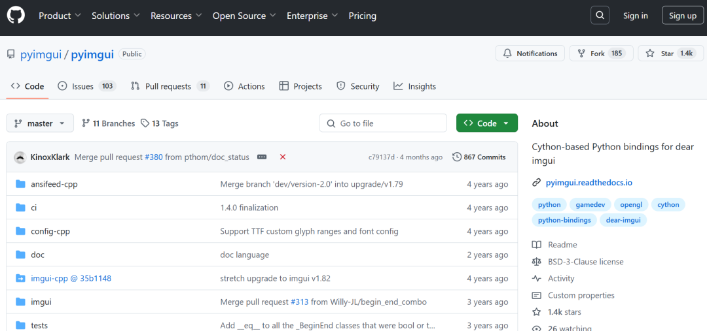Click the opengl topic tag

coord(632,204)
